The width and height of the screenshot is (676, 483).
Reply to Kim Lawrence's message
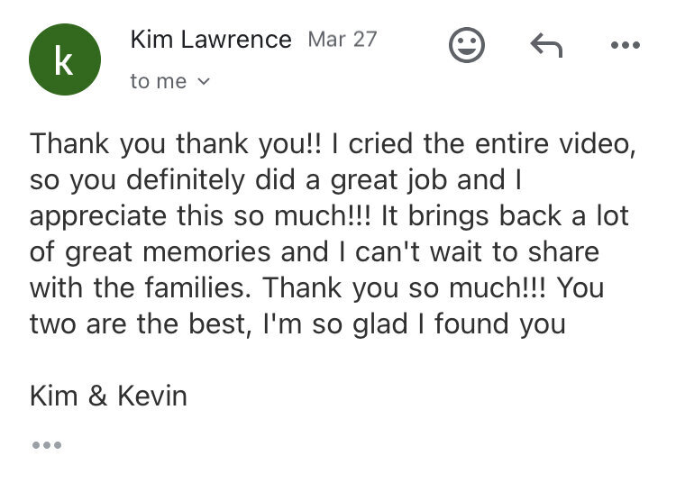click(x=546, y=45)
